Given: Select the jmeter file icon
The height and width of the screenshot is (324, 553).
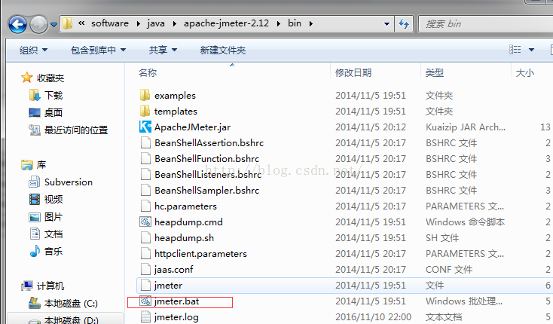Looking at the screenshot, I should click(145, 286).
